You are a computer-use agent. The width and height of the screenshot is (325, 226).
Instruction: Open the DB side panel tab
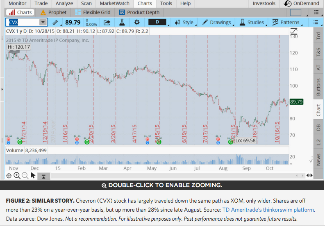coord(318,127)
